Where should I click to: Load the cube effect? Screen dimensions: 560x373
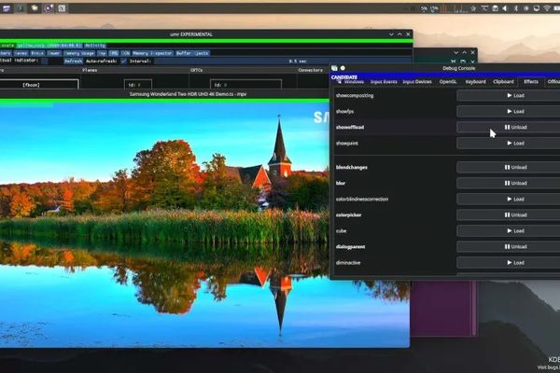509,231
